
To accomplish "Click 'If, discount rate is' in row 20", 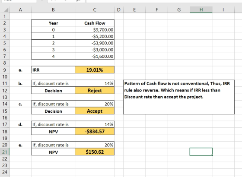I will tap(53, 145).
